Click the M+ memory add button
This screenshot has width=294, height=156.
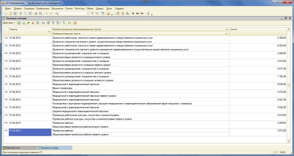[x=138, y=13]
